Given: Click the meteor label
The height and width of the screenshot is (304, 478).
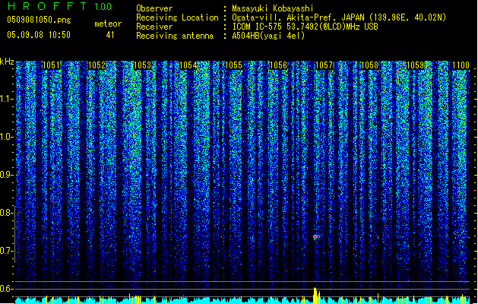Looking at the screenshot, I should point(108,24).
